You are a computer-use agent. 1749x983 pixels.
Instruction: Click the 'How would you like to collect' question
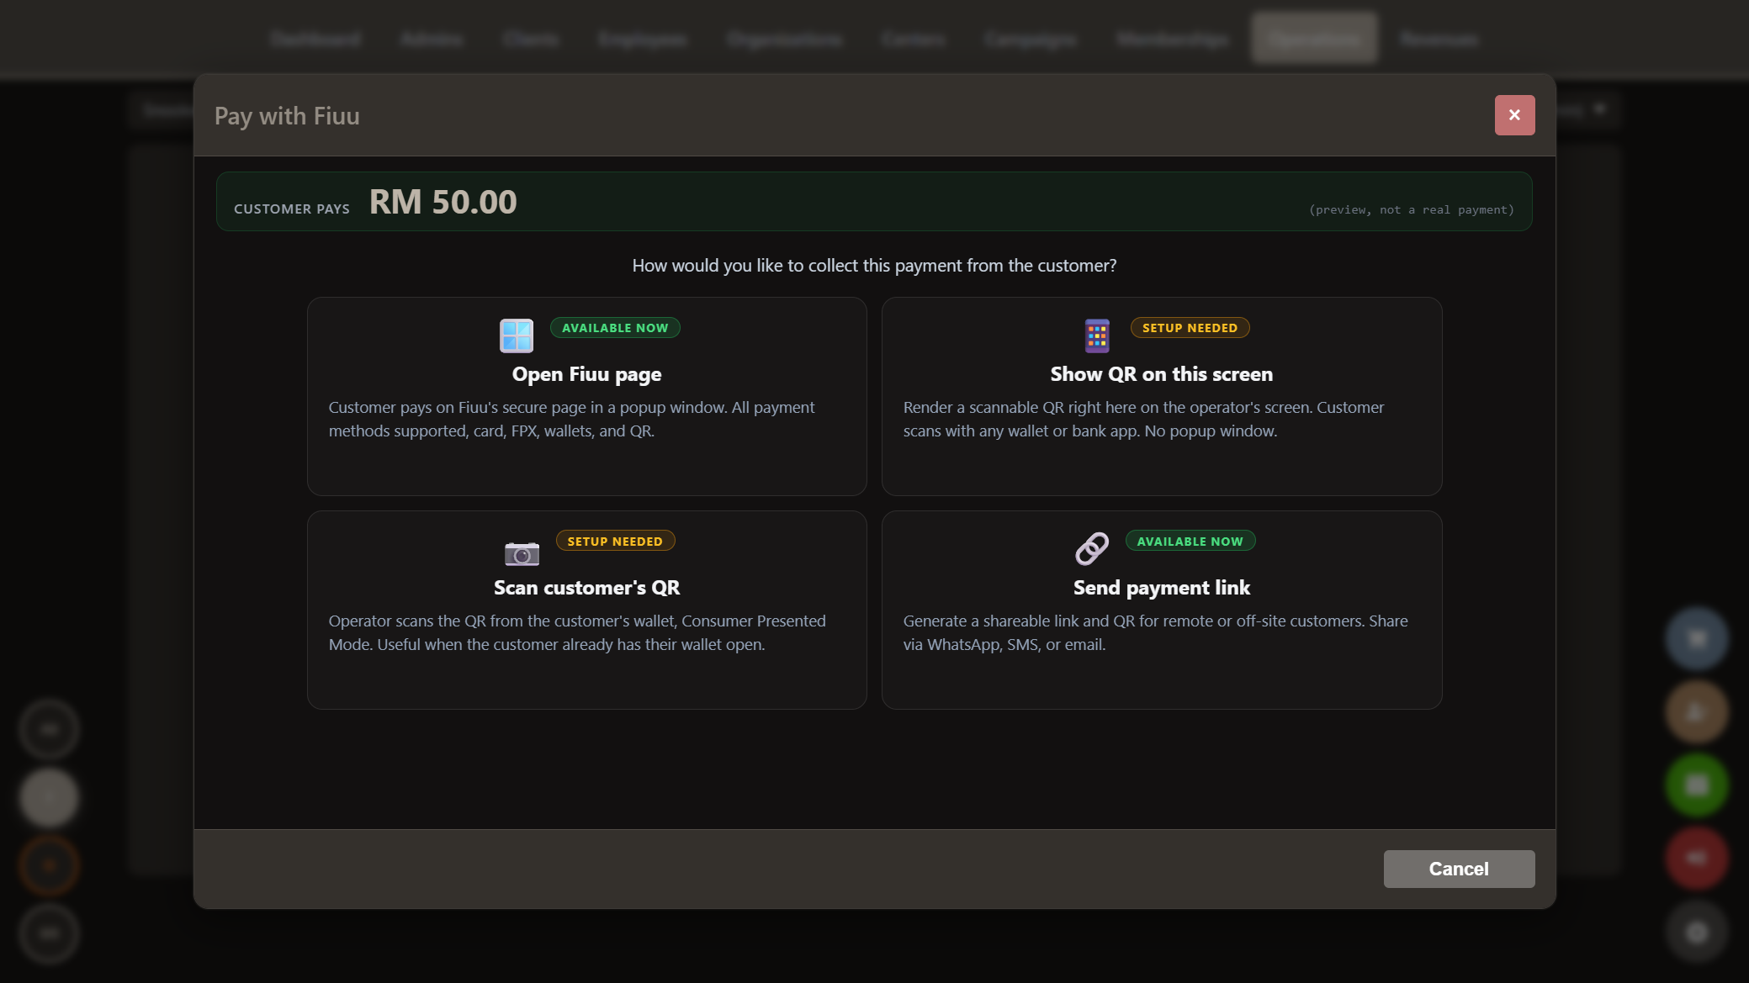pyautogui.click(x=874, y=266)
